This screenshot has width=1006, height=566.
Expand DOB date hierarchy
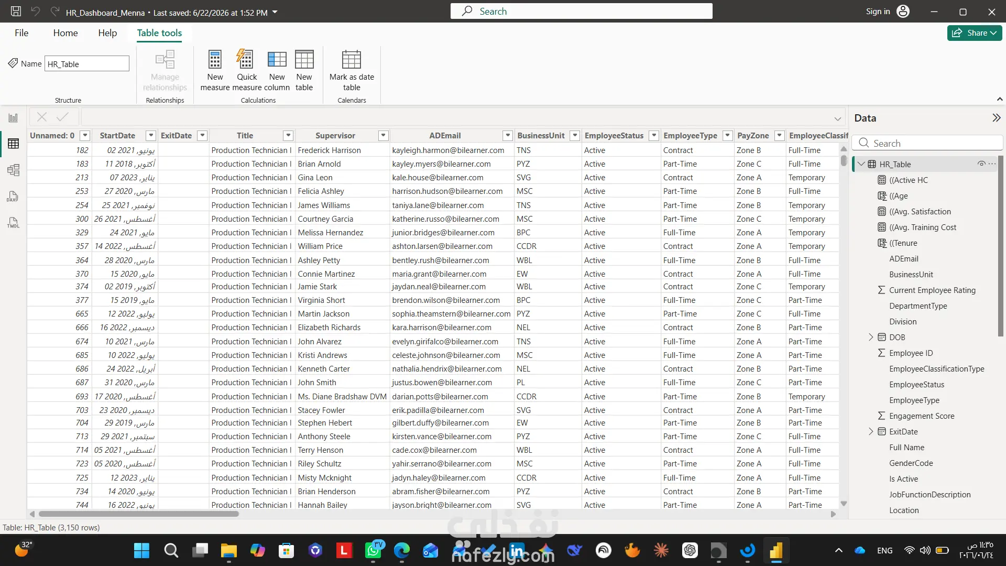pyautogui.click(x=871, y=337)
